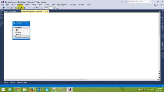Image resolution: width=164 pixels, height=92 pixels.
Task: Open the ANALYZE menu
Action: 73,5
